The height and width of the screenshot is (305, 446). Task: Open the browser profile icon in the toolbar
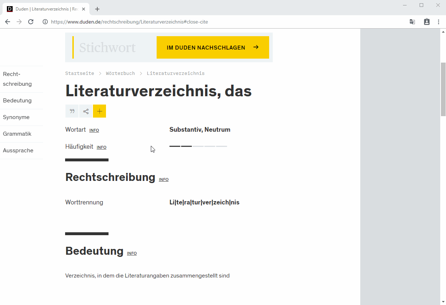427,22
